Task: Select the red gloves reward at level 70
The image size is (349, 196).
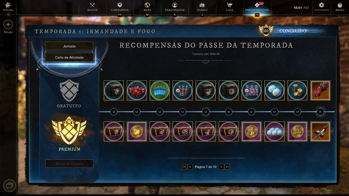Action: click(x=320, y=90)
